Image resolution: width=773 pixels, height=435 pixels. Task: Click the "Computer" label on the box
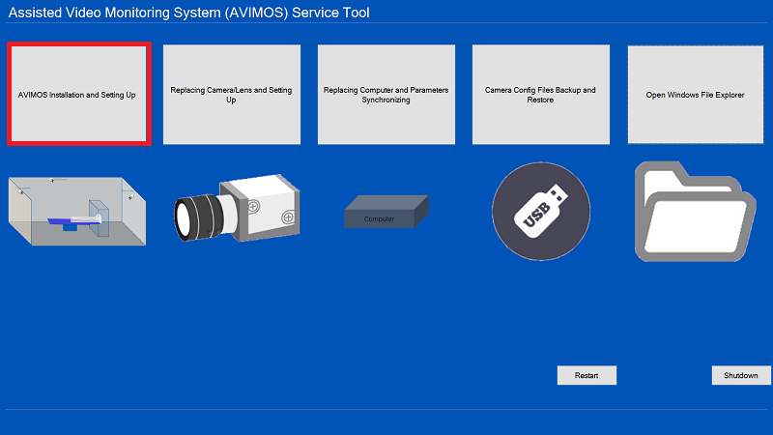pos(379,219)
